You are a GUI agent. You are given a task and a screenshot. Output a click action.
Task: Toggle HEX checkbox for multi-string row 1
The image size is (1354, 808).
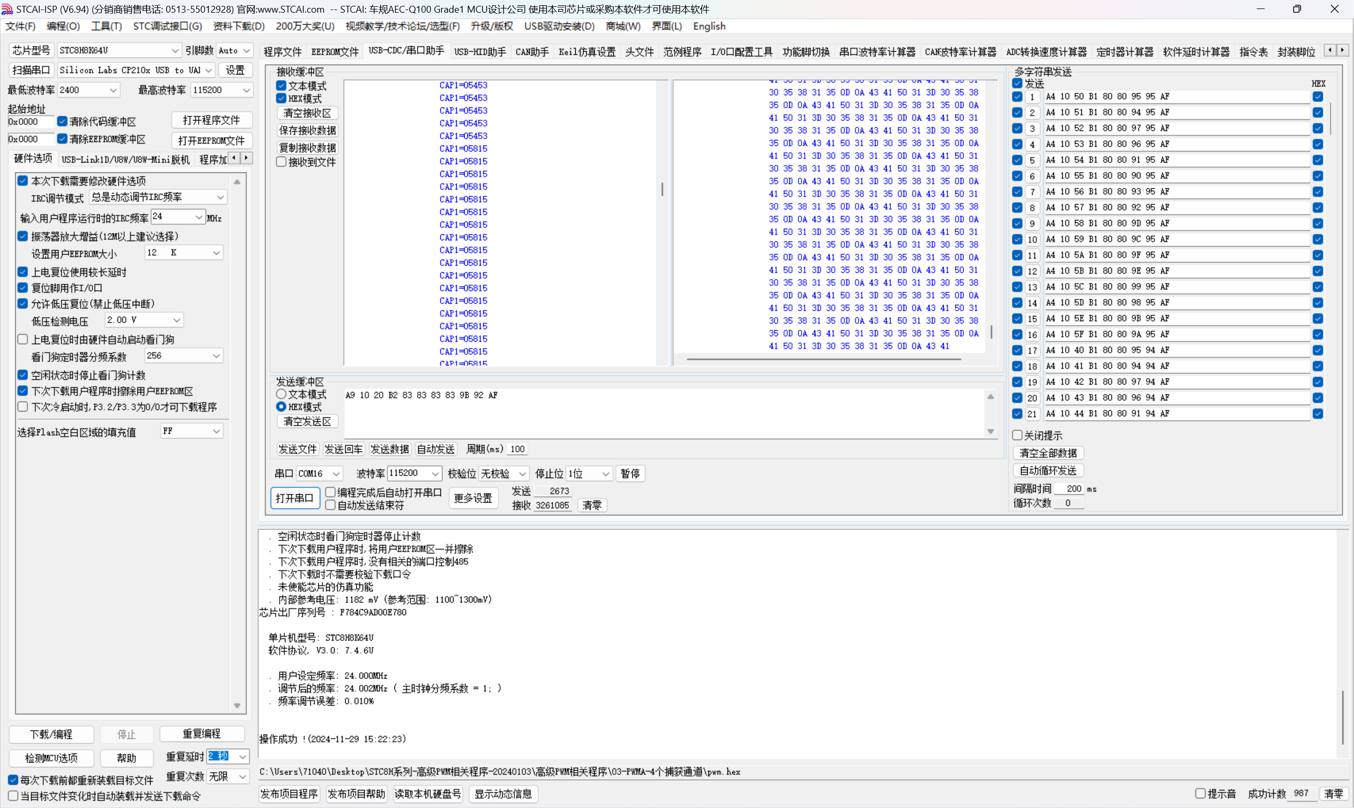pos(1318,96)
